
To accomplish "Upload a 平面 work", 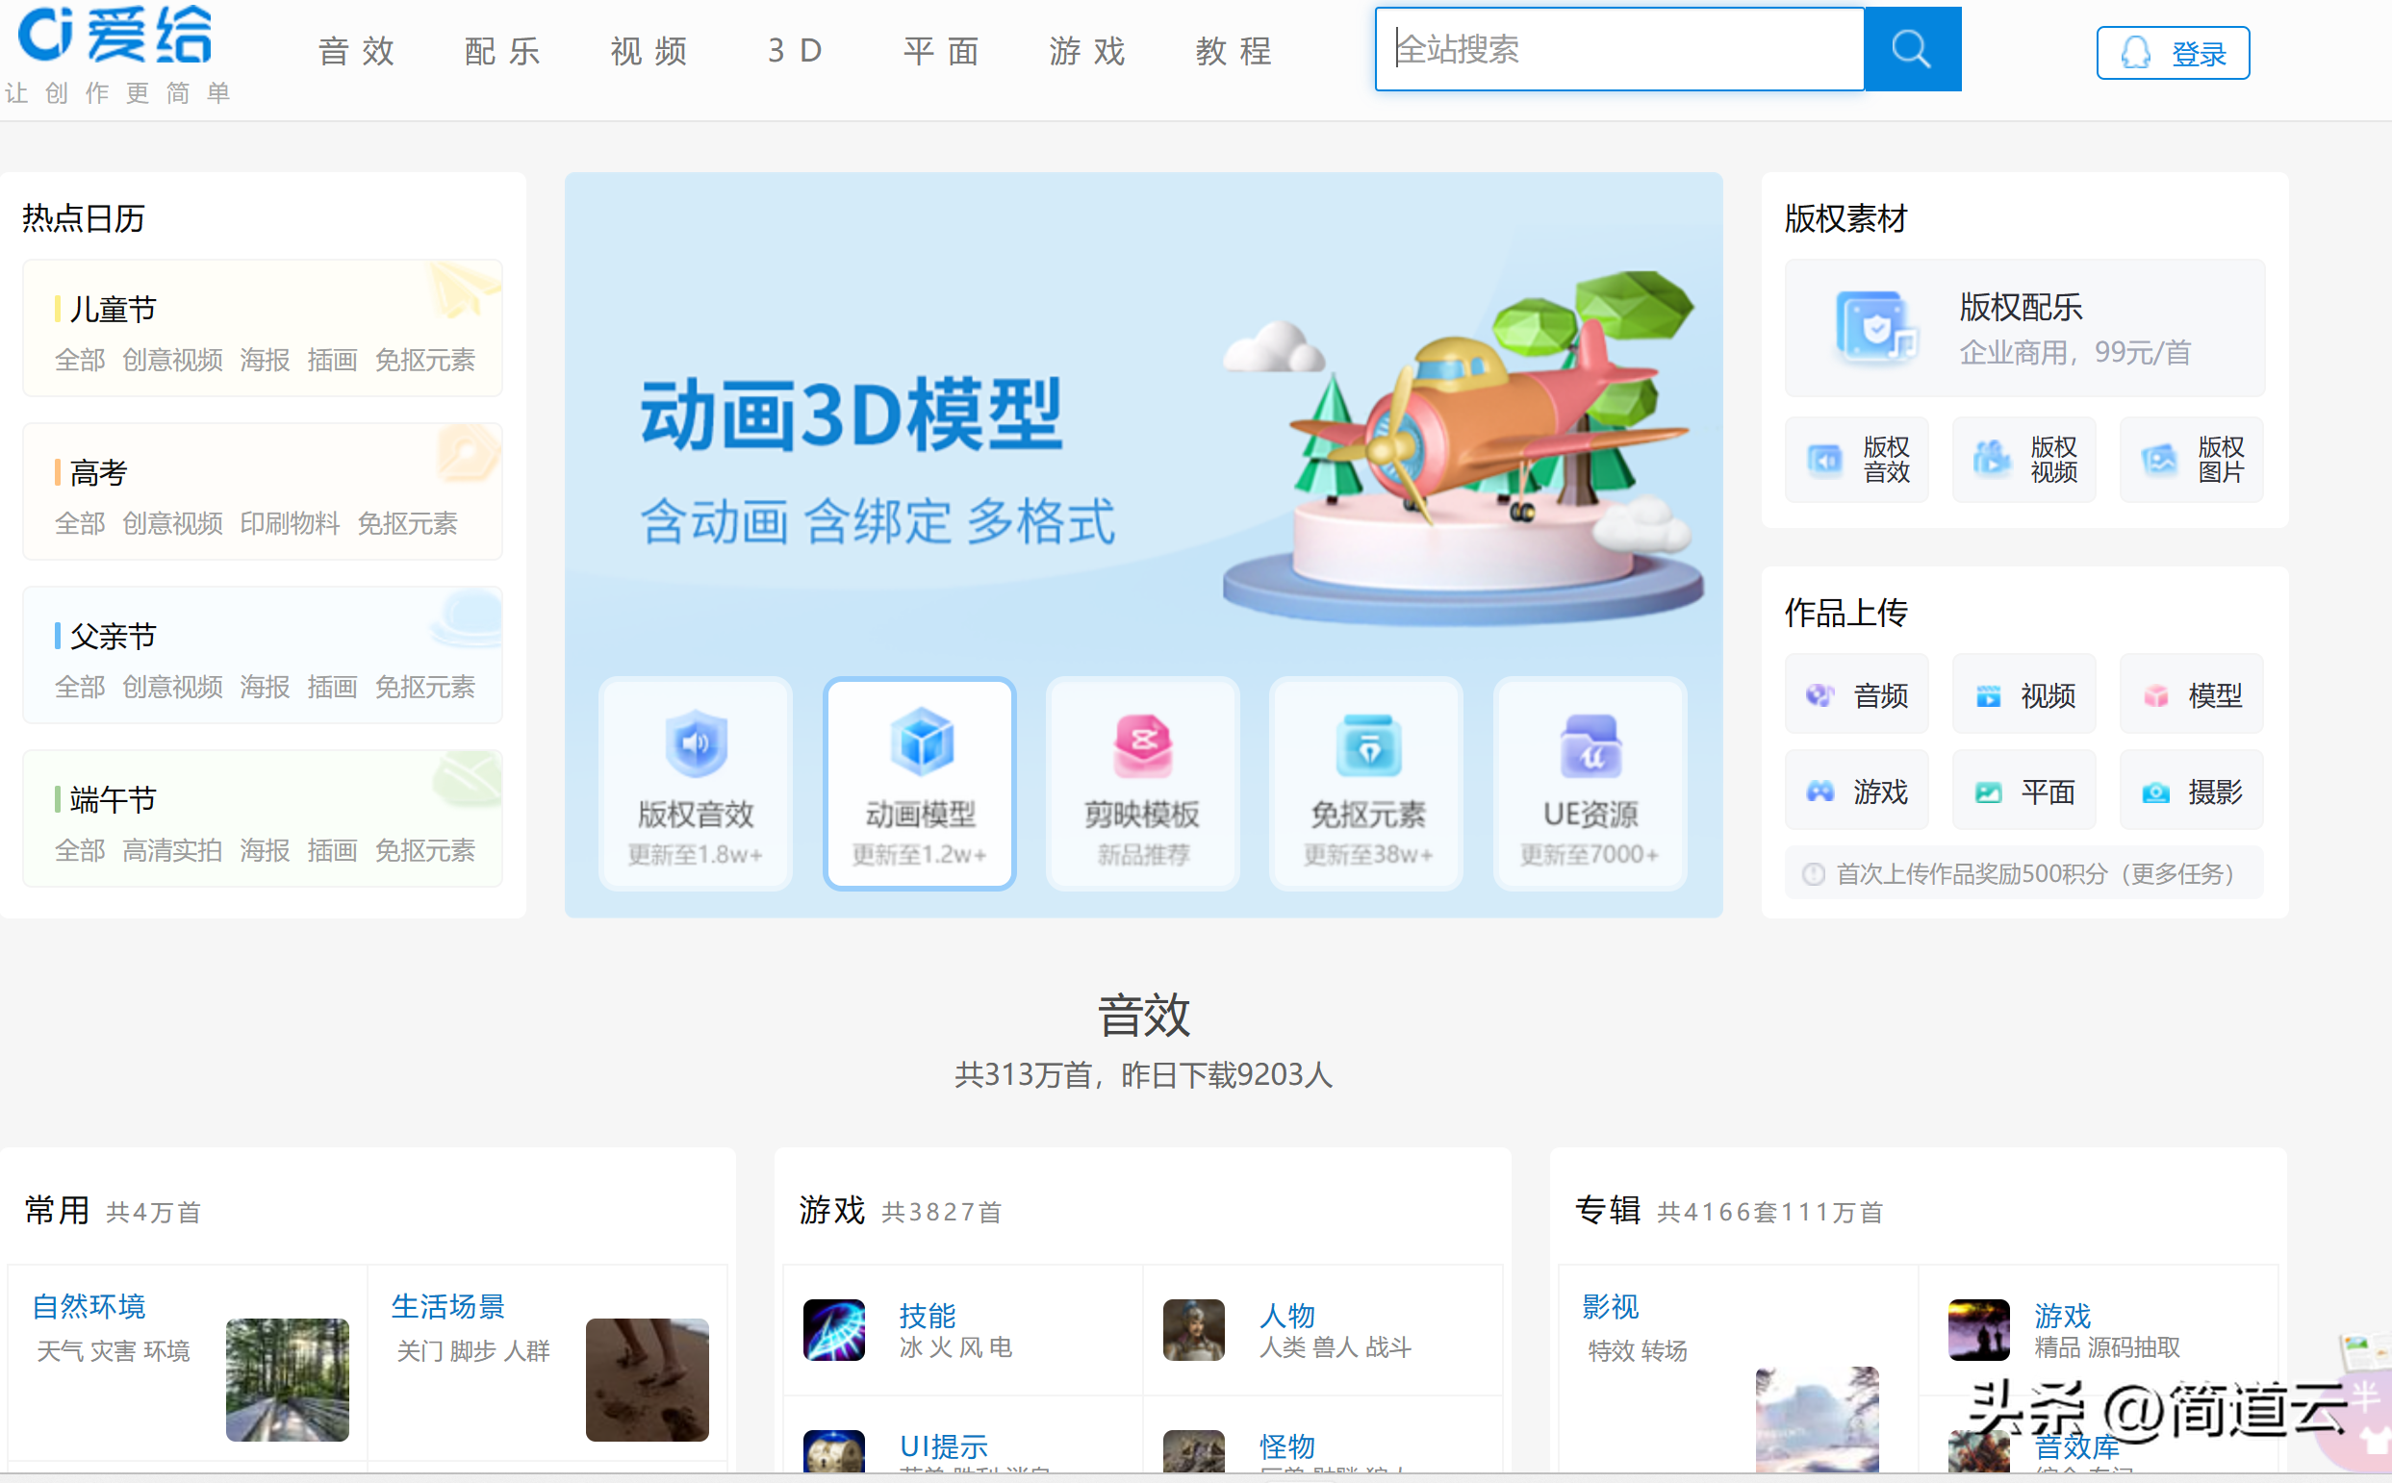I will pyautogui.click(x=2024, y=792).
